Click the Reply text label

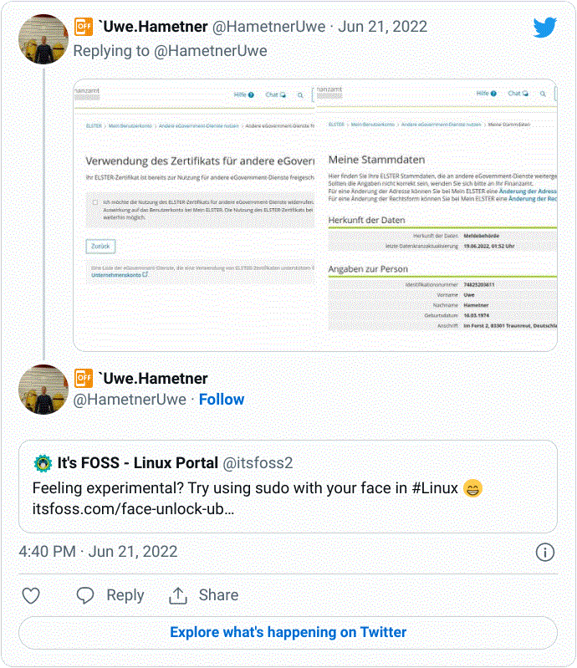click(x=125, y=595)
